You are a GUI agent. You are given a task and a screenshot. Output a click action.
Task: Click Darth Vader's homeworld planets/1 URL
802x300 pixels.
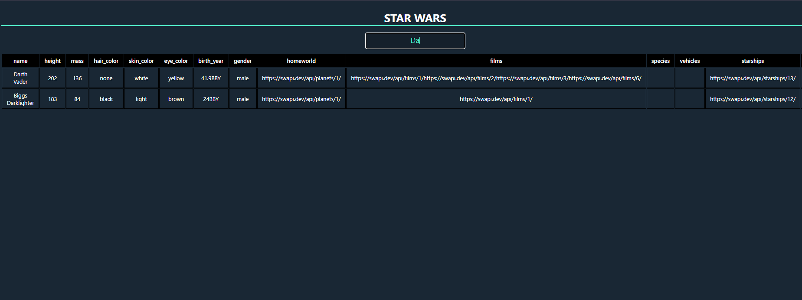tap(301, 78)
